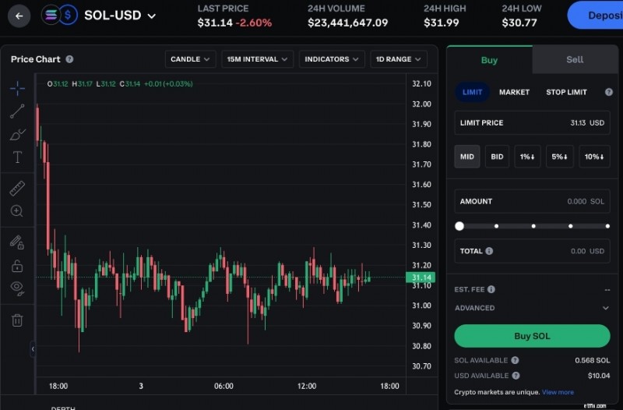
Task: Set limit price 10% down
Action: tap(594, 157)
